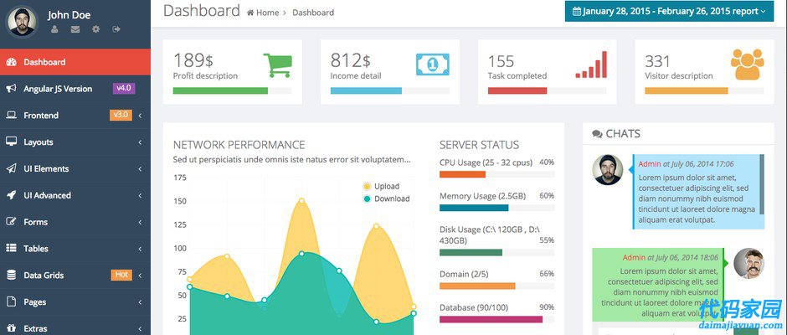Expand the UI Elements submenu chevron
Screen dimensions: 787x335
[x=140, y=169]
